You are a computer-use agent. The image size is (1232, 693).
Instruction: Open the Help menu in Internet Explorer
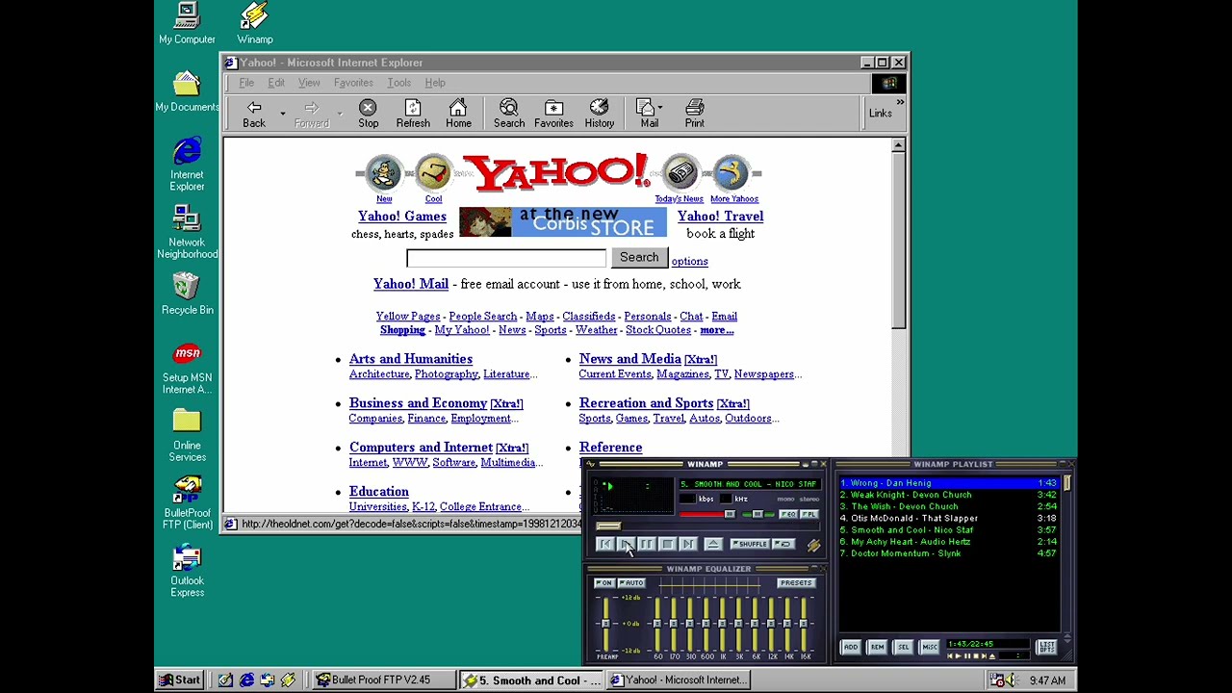tap(435, 83)
